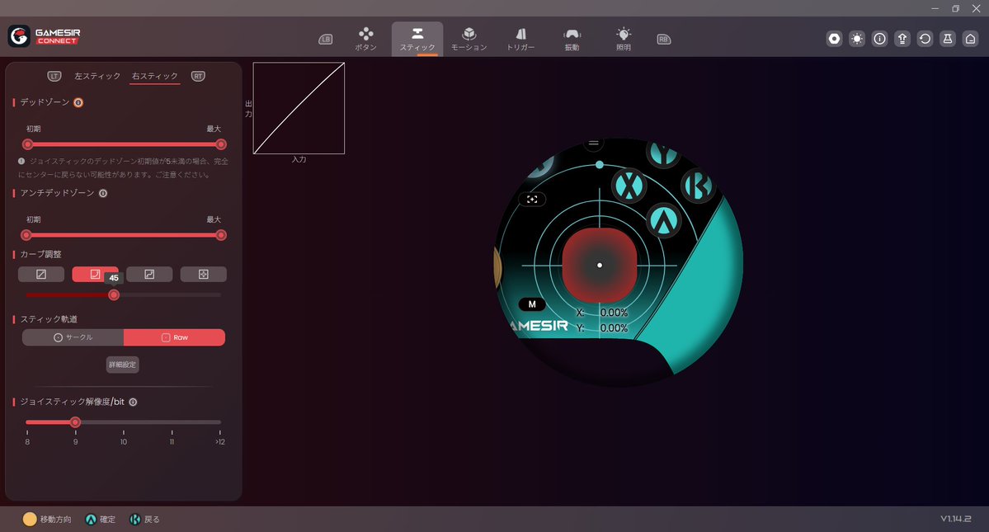Switch to the モーション (Motion) tab

click(469, 39)
